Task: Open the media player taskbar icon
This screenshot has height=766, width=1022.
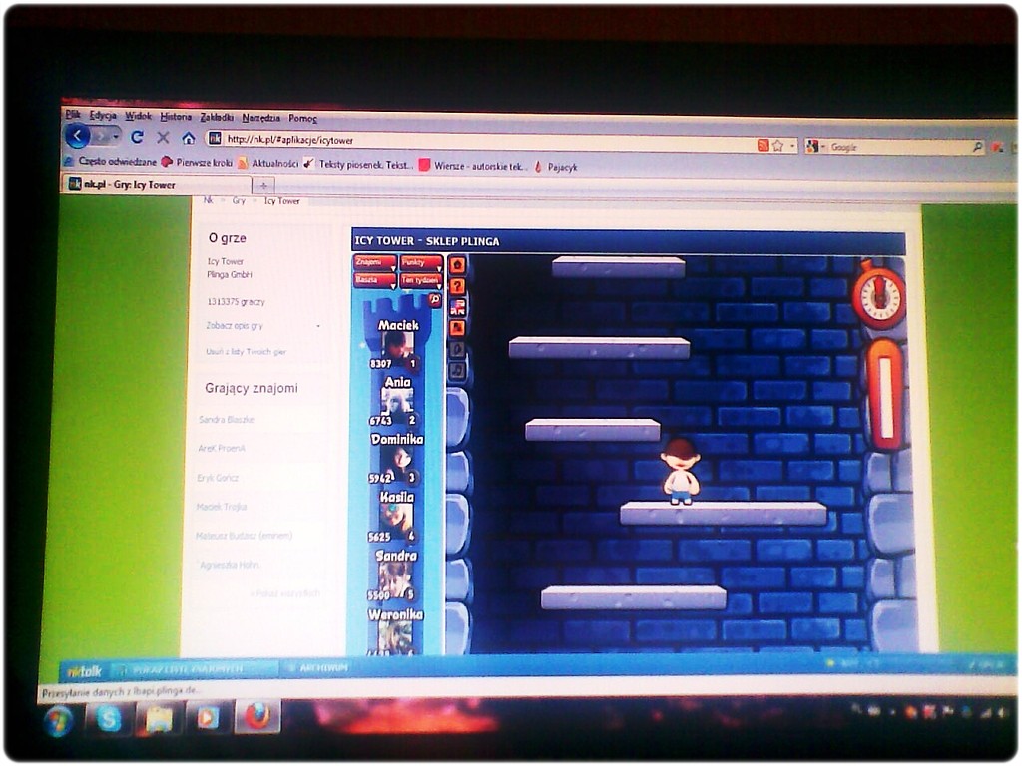Action: [208, 717]
